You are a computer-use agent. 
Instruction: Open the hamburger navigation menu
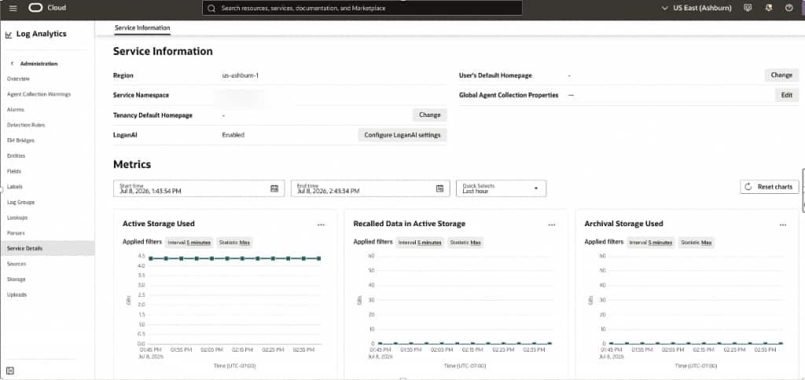click(13, 8)
